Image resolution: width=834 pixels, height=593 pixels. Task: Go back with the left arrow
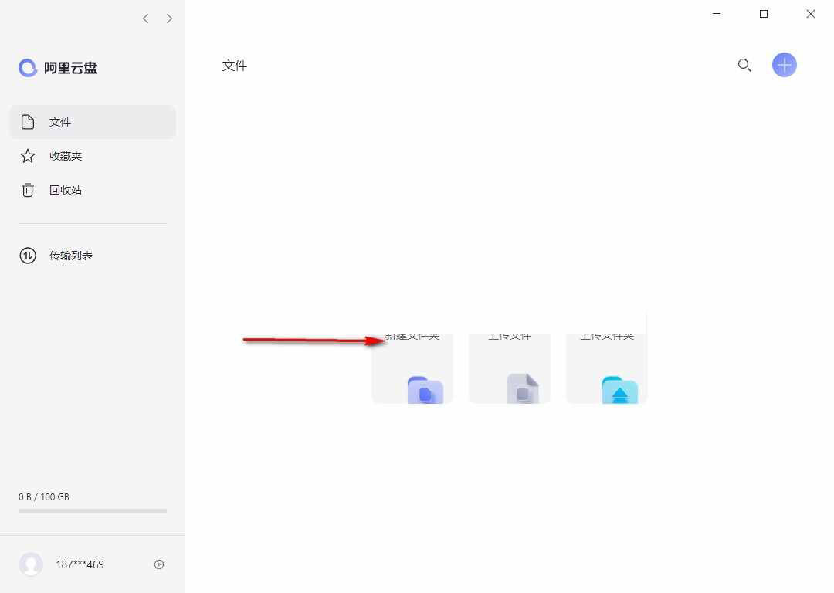click(x=145, y=19)
